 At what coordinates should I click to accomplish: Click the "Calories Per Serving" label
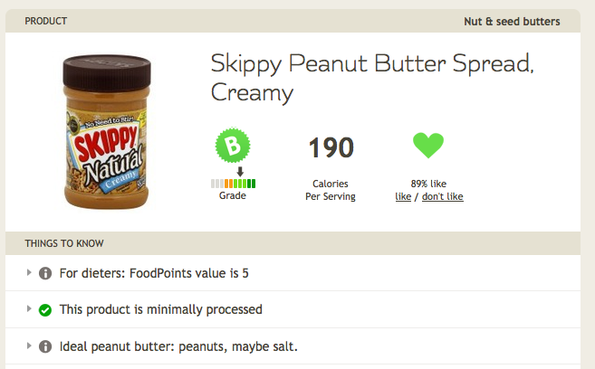pyautogui.click(x=331, y=190)
